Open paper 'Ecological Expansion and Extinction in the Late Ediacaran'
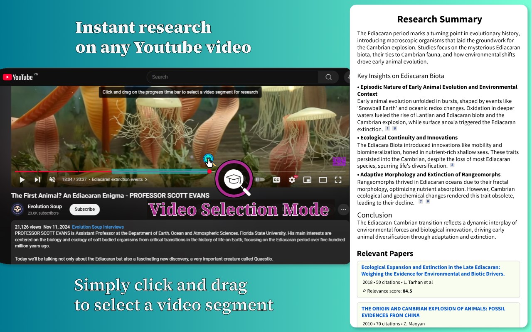 (433, 271)
